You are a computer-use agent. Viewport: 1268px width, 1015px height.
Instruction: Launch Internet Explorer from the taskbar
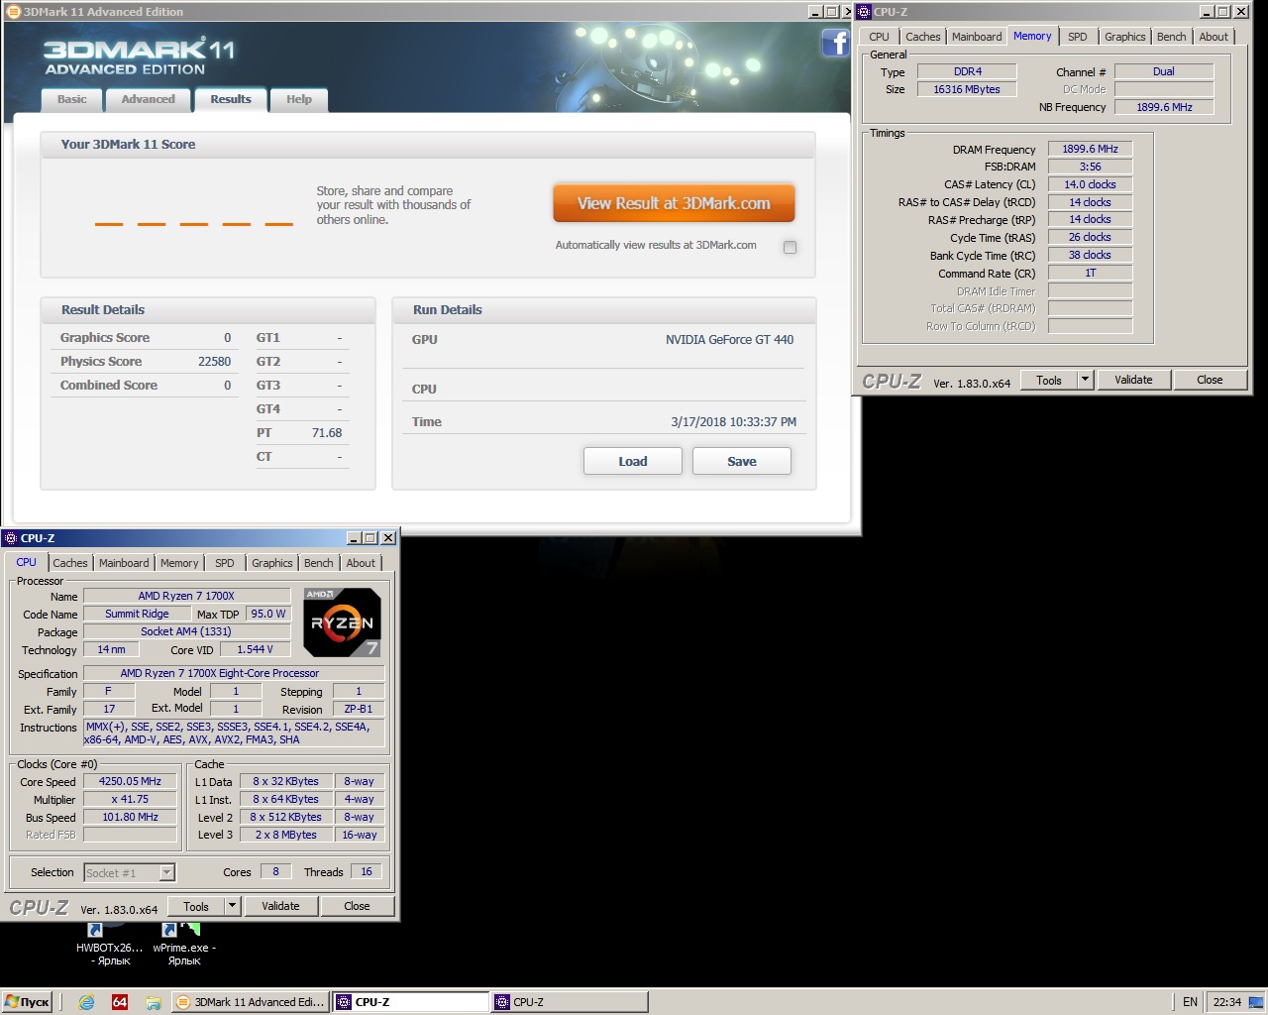pos(86,1002)
